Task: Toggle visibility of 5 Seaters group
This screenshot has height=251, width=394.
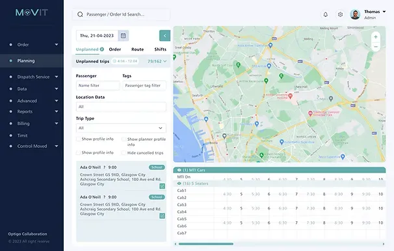Action: coord(179,184)
